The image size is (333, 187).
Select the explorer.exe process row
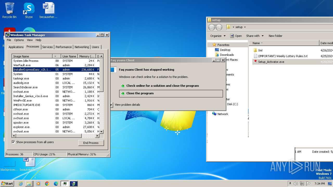(x=56, y=127)
